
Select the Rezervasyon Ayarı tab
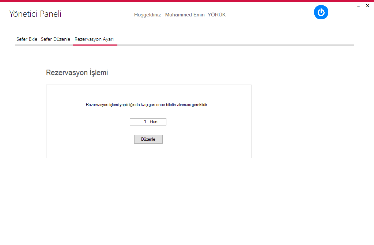94,39
